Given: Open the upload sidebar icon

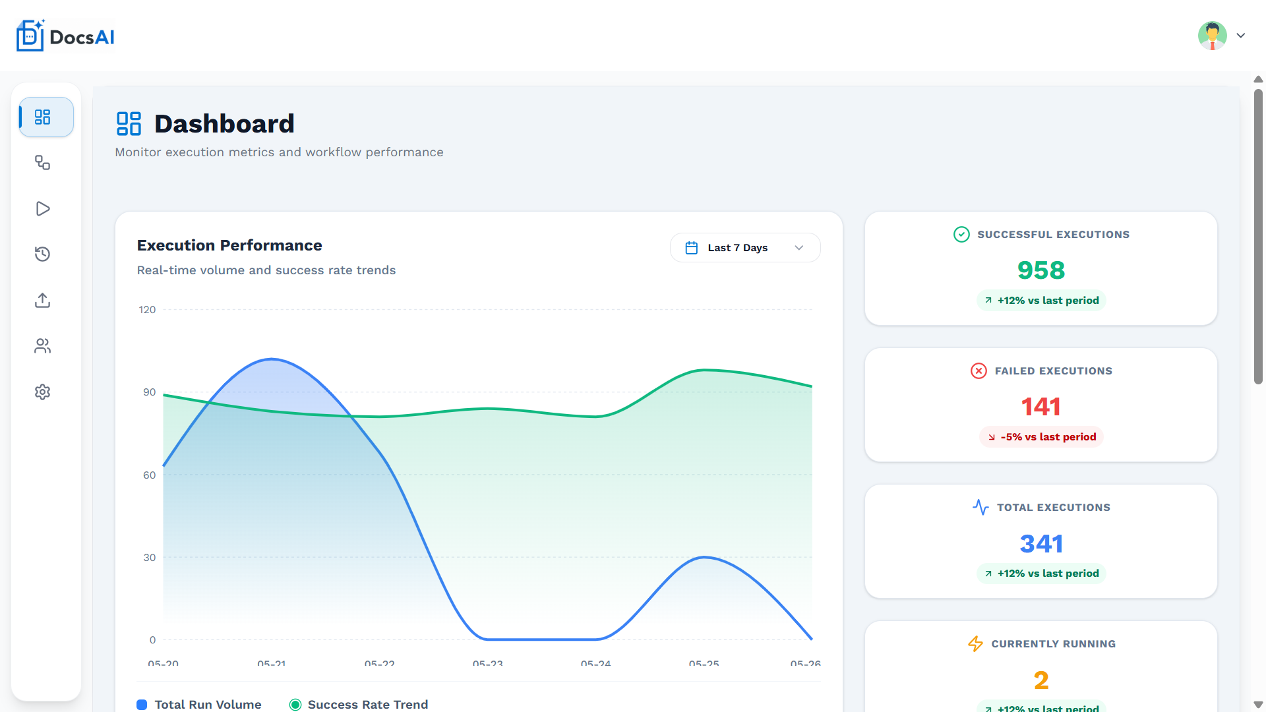Looking at the screenshot, I should coord(43,301).
